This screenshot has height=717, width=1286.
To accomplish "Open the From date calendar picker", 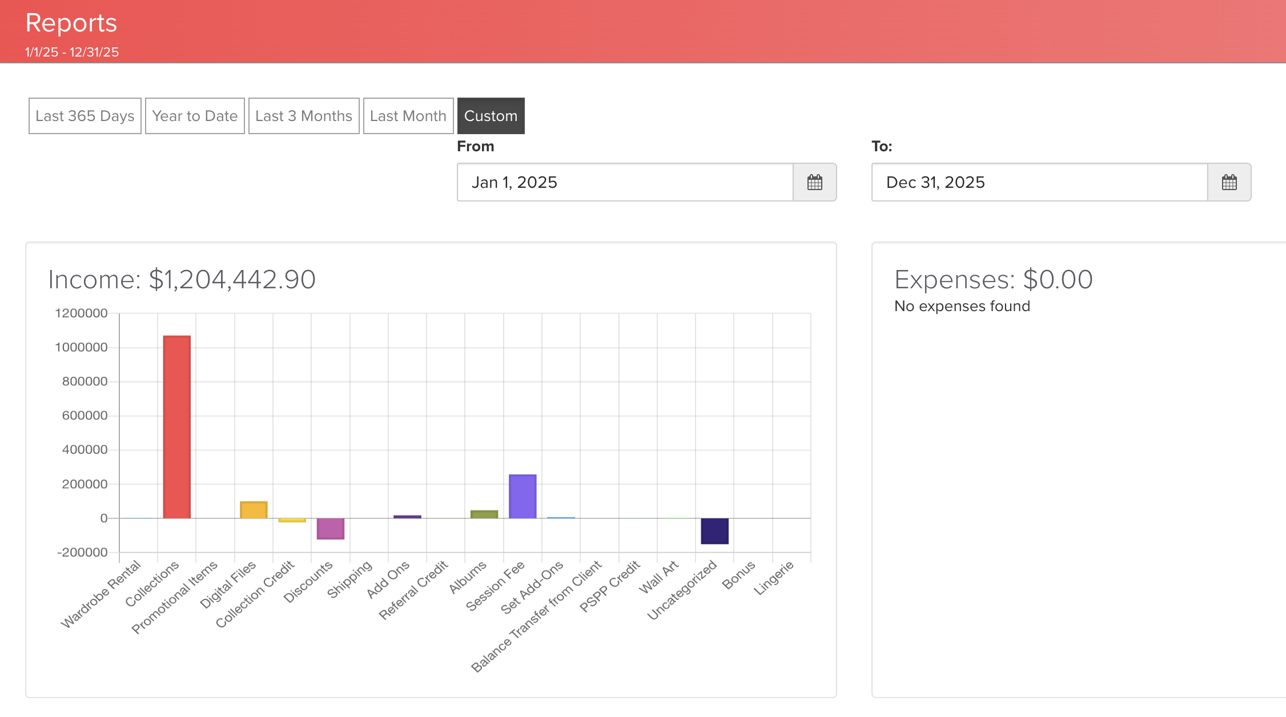I will [x=815, y=183].
